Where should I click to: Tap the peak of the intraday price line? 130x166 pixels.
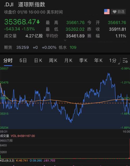108,73
